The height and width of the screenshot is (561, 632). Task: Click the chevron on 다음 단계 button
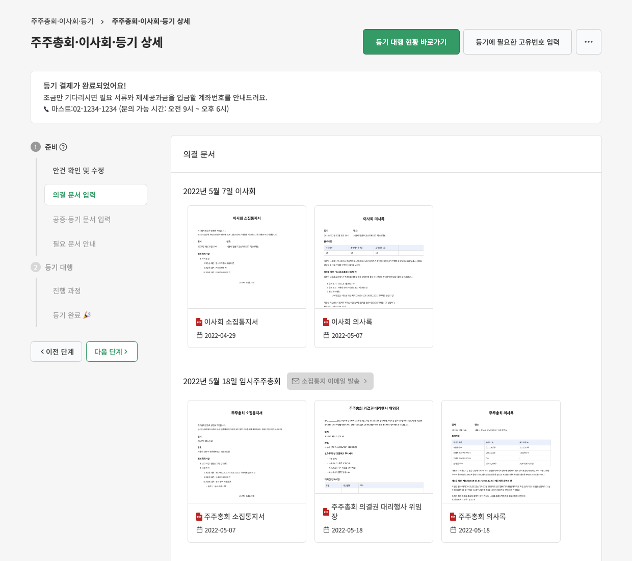tap(126, 351)
